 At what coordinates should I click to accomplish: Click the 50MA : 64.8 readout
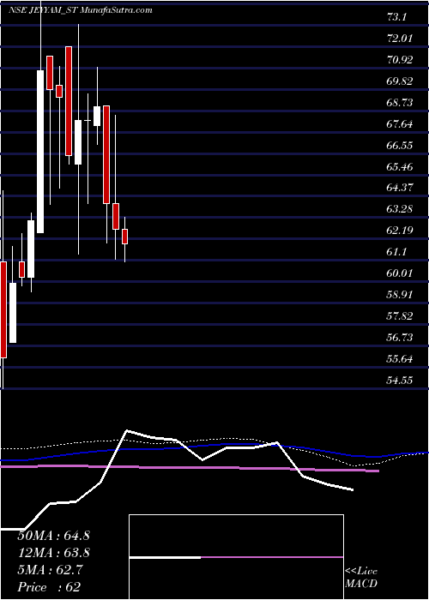point(53,536)
